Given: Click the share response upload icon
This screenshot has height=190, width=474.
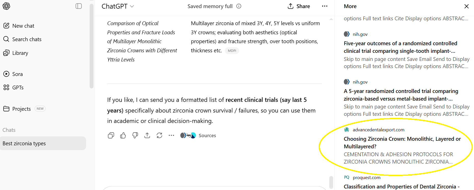Looking at the screenshot, I should 147,136.
